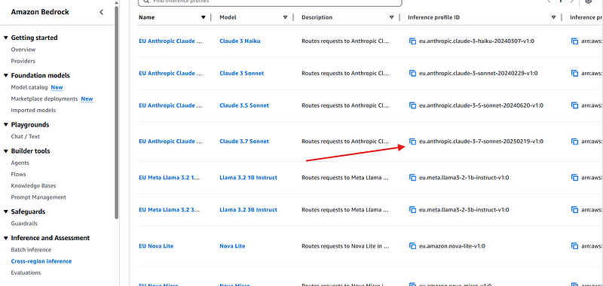Go to Agents under Builder tools
Image resolution: width=603 pixels, height=286 pixels.
click(20, 163)
